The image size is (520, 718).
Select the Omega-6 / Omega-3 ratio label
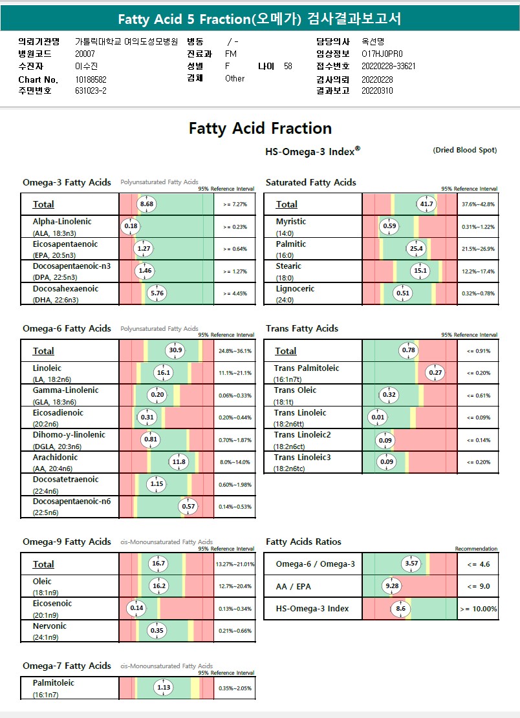click(x=315, y=564)
